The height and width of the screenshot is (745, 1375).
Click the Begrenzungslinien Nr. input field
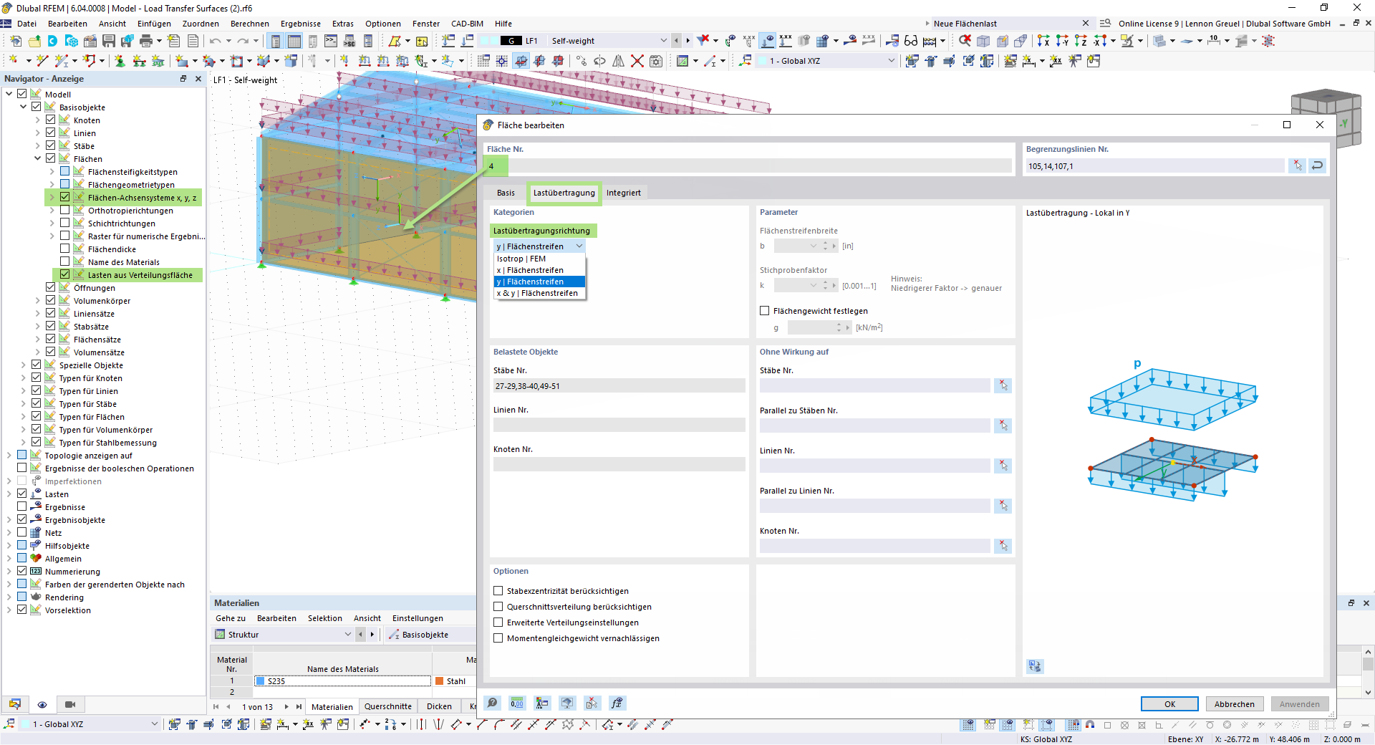1154,166
